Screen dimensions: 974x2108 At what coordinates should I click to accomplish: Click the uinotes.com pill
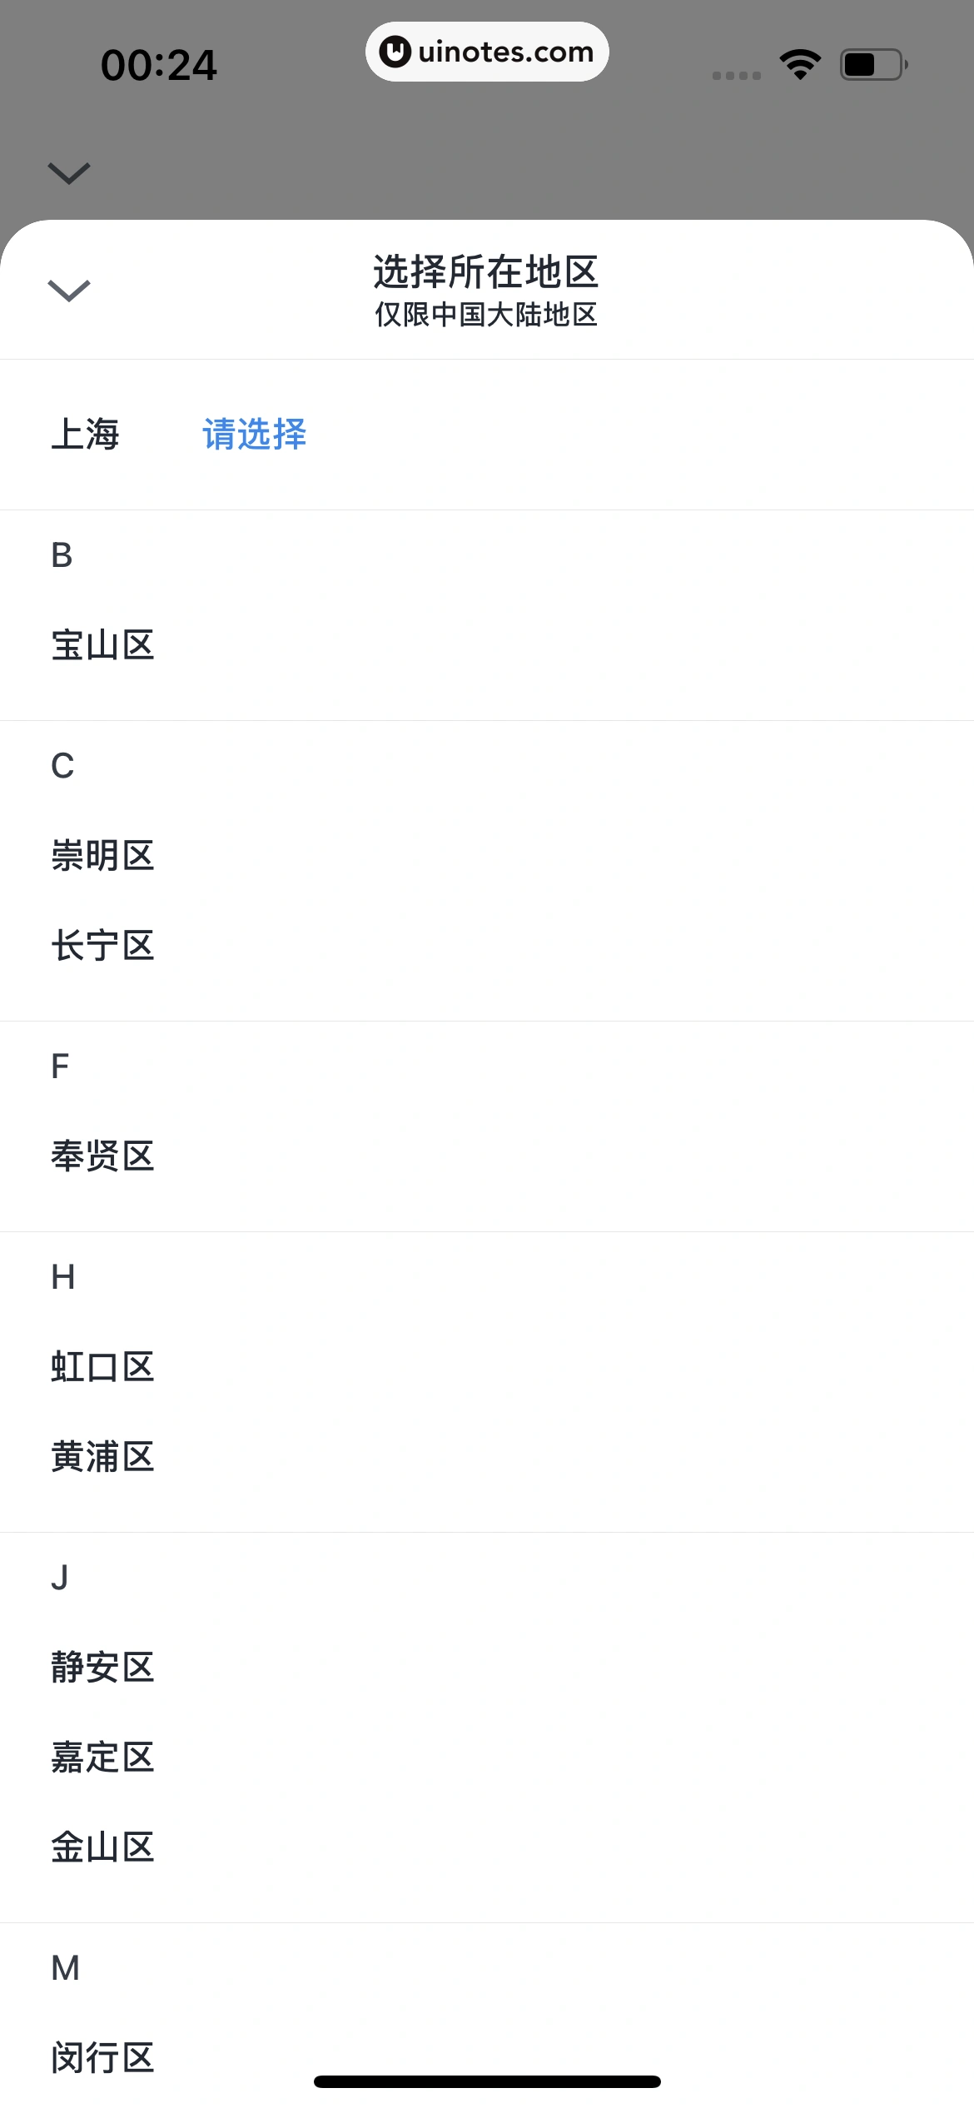(487, 51)
